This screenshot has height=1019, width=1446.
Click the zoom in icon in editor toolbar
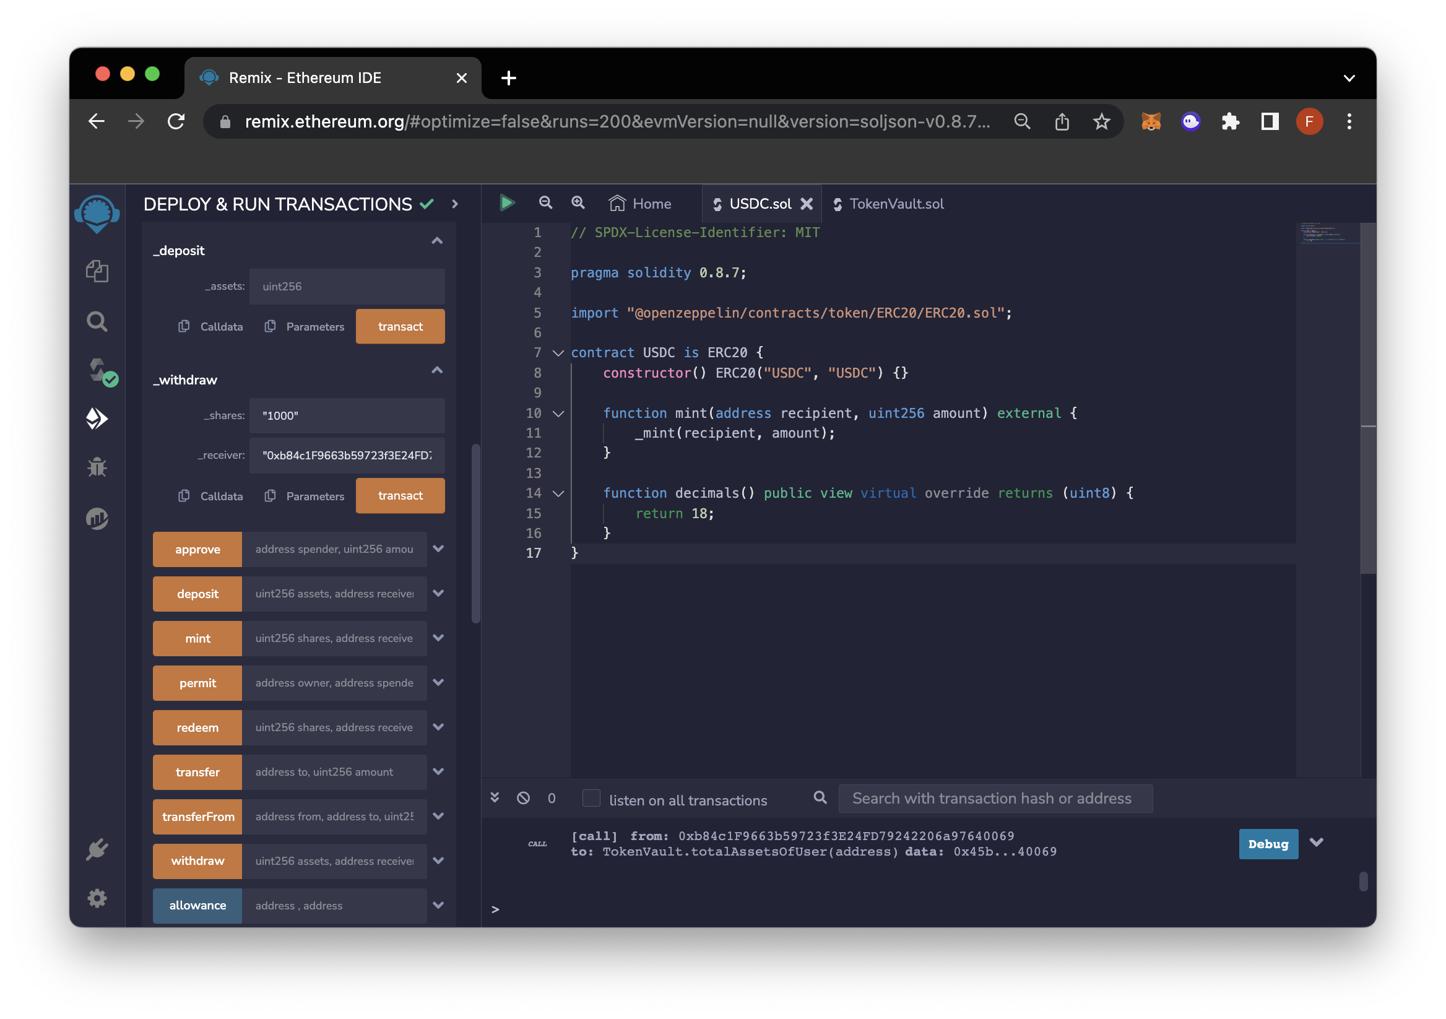click(x=576, y=203)
